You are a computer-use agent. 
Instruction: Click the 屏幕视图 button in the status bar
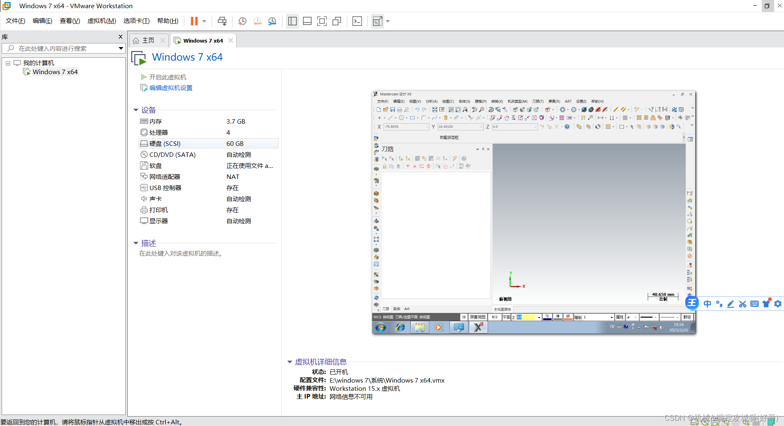(x=478, y=317)
